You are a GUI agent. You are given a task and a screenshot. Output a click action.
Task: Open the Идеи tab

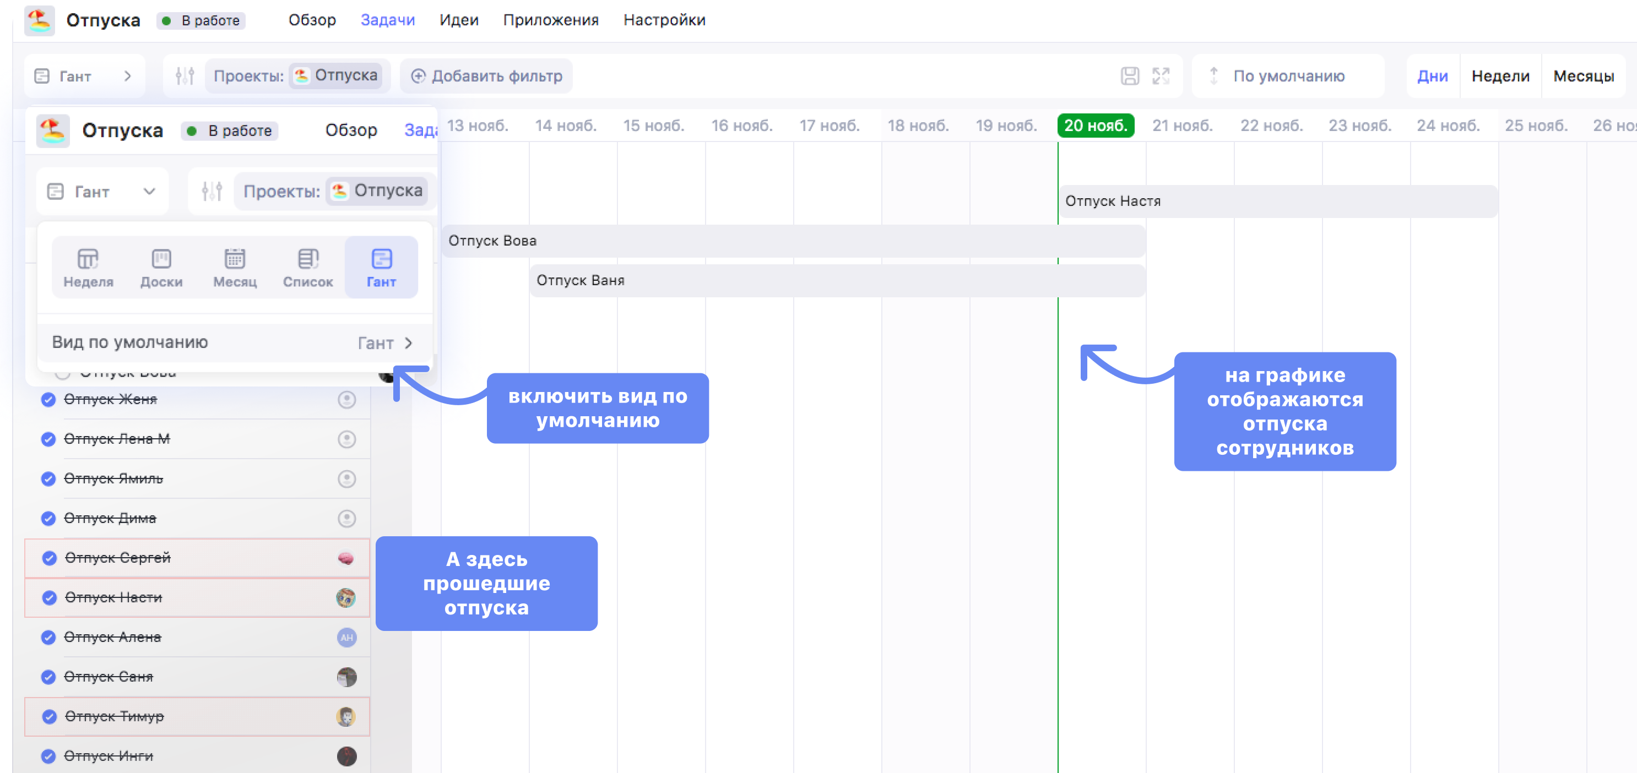[x=459, y=20]
